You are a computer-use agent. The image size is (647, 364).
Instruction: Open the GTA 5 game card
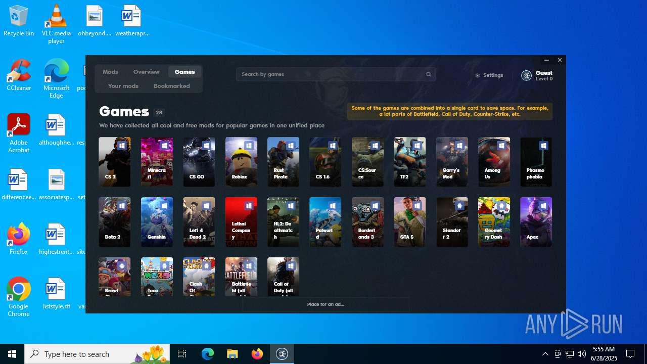[x=409, y=222]
